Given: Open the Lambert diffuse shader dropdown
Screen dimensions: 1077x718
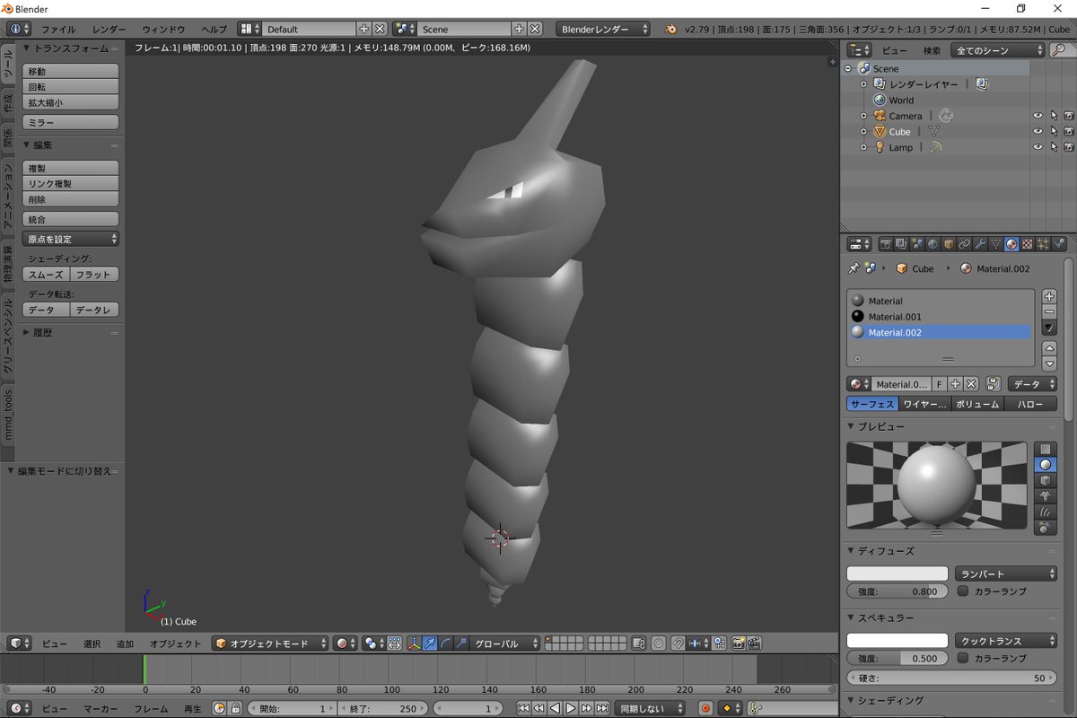Looking at the screenshot, I should (x=1006, y=574).
